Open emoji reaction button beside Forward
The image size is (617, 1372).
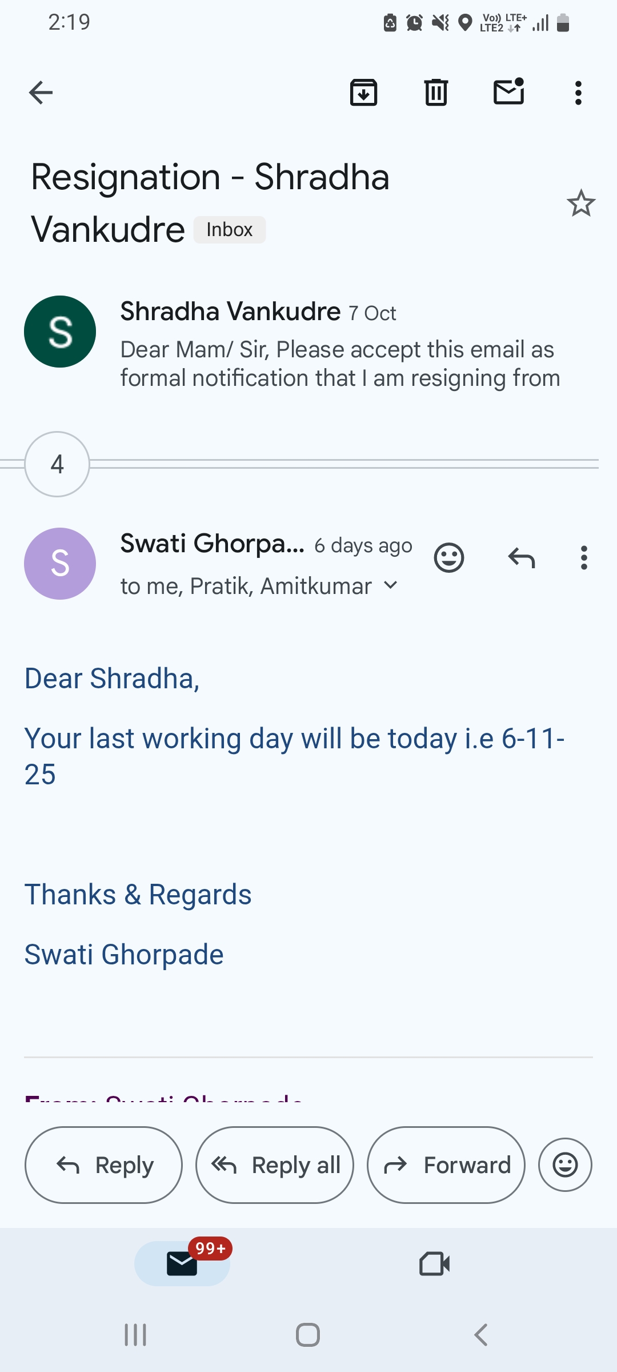tap(565, 1165)
